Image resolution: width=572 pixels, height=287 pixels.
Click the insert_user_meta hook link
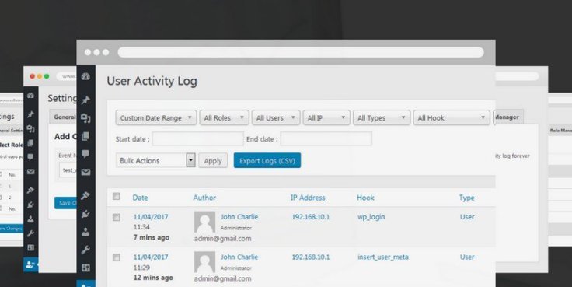coord(383,257)
